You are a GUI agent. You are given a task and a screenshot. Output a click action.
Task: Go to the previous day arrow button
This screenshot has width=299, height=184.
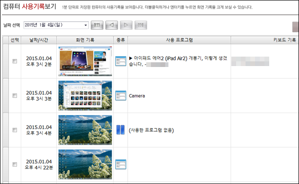tap(112, 25)
